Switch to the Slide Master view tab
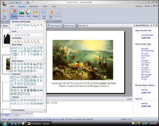This screenshot has width=159, height=126. tap(54, 26)
